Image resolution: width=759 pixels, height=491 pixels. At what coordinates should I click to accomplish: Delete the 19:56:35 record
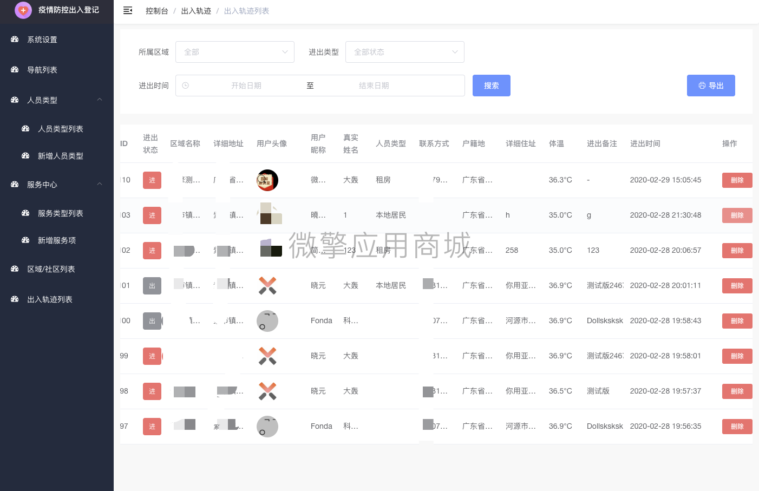click(x=737, y=427)
